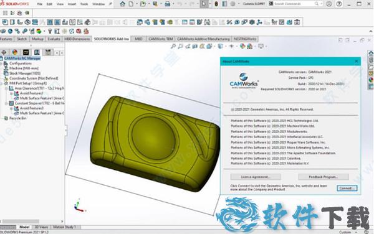Select the CAMWorks NC Manager root item
Viewport: 374px width, 234px height.
[22, 58]
